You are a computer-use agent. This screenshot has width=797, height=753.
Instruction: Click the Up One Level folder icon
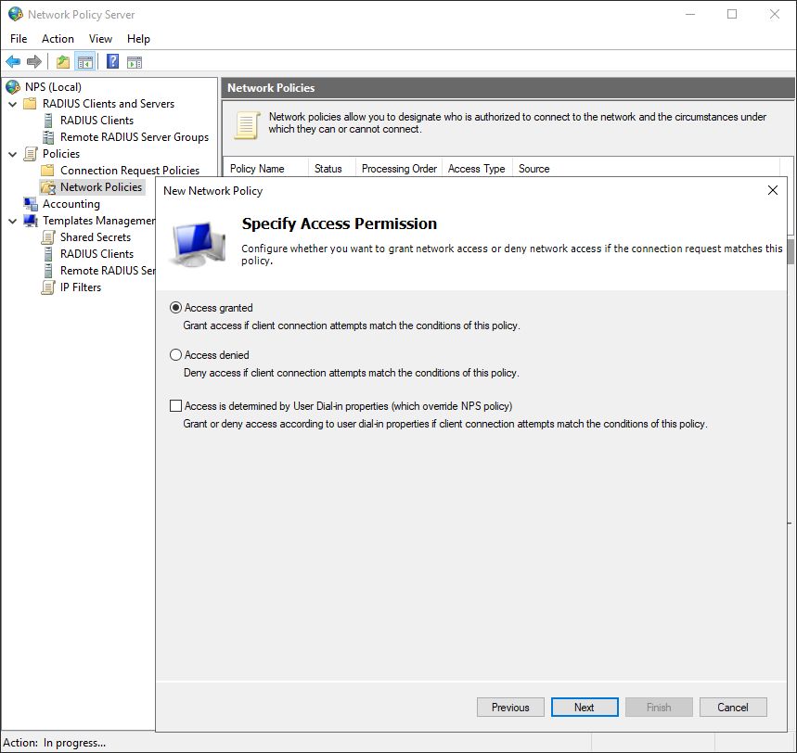pos(63,62)
